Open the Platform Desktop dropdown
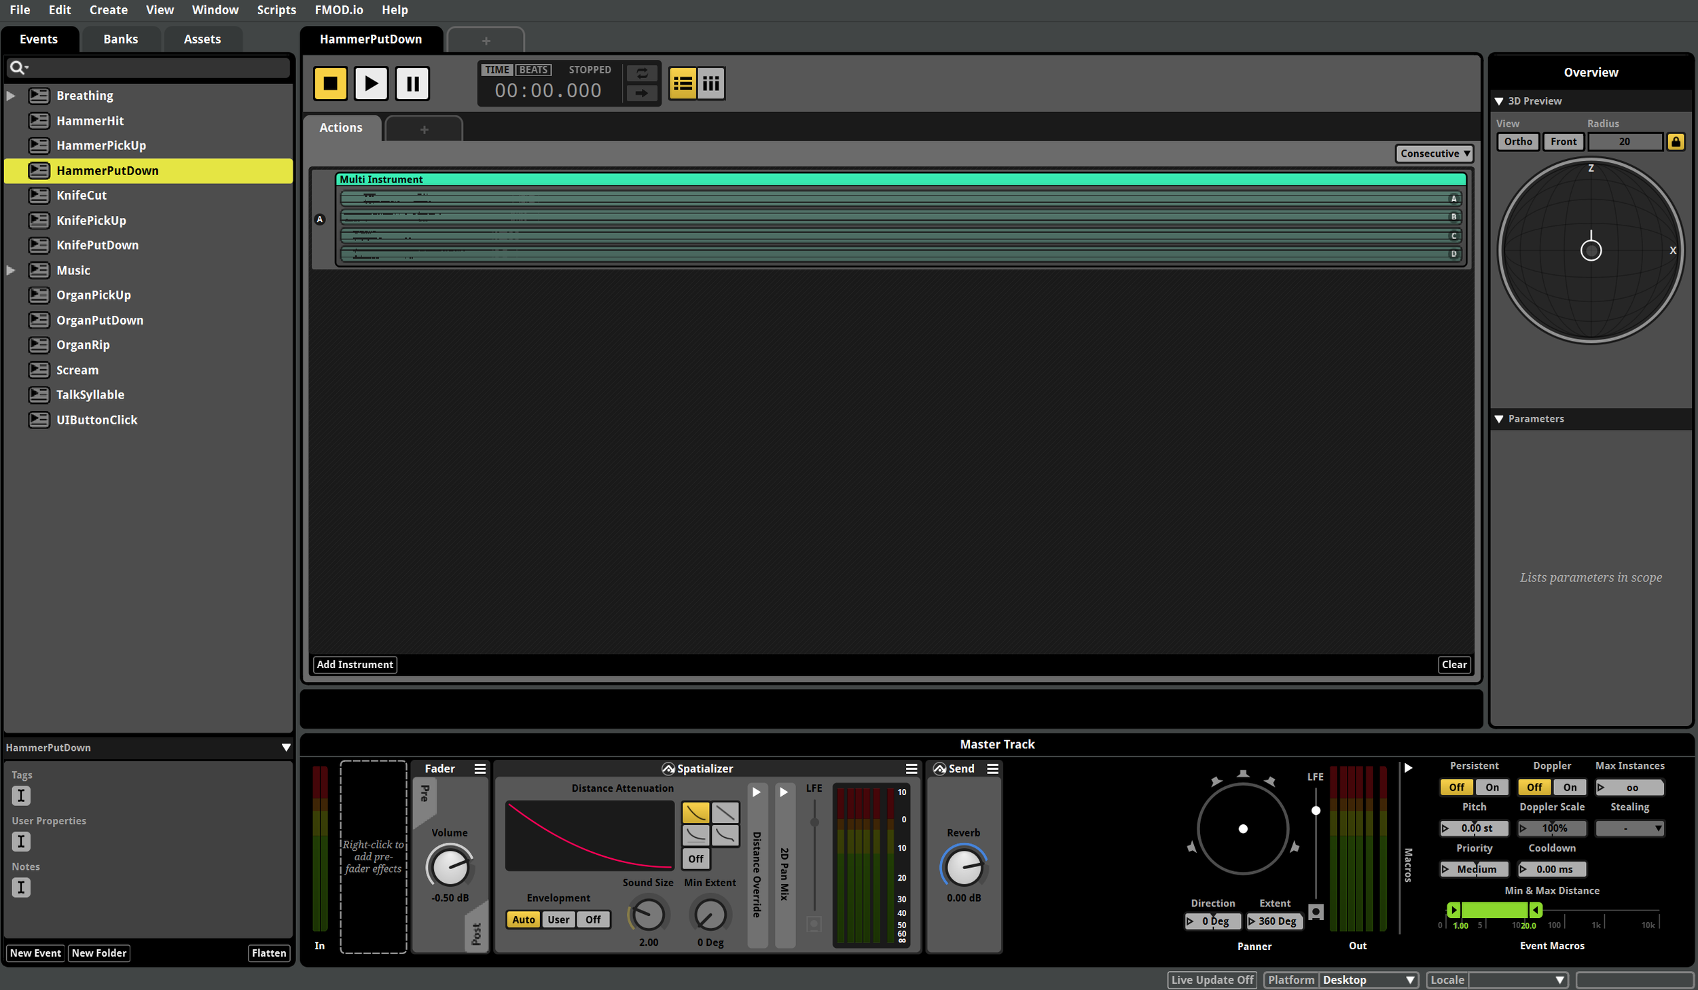Screen dimensions: 1698x990 point(1368,980)
